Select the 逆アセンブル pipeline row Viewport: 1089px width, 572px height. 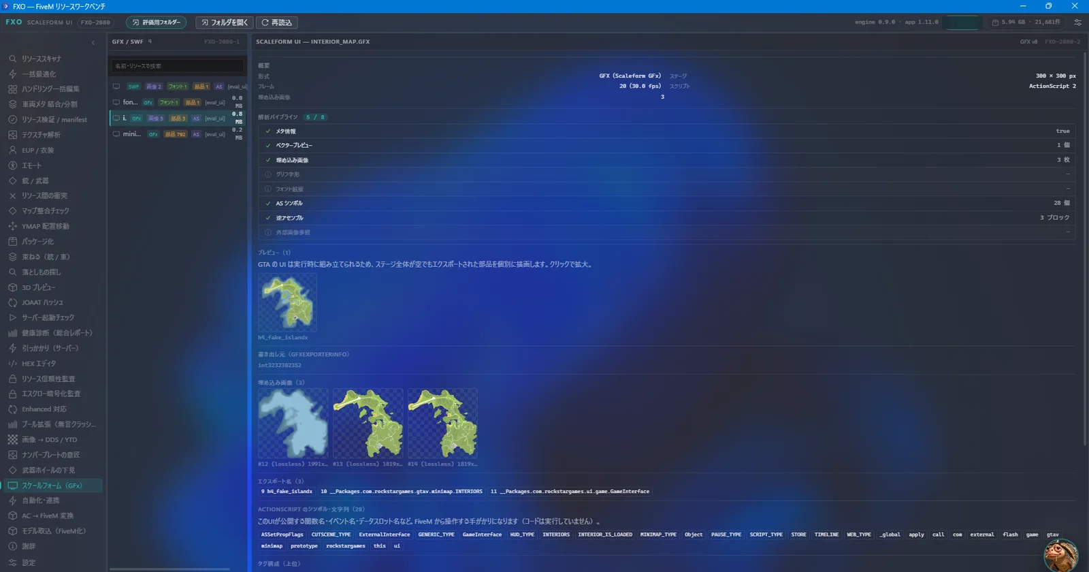pyautogui.click(x=667, y=218)
